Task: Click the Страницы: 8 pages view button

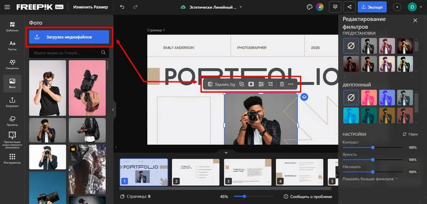Action: pos(136,197)
